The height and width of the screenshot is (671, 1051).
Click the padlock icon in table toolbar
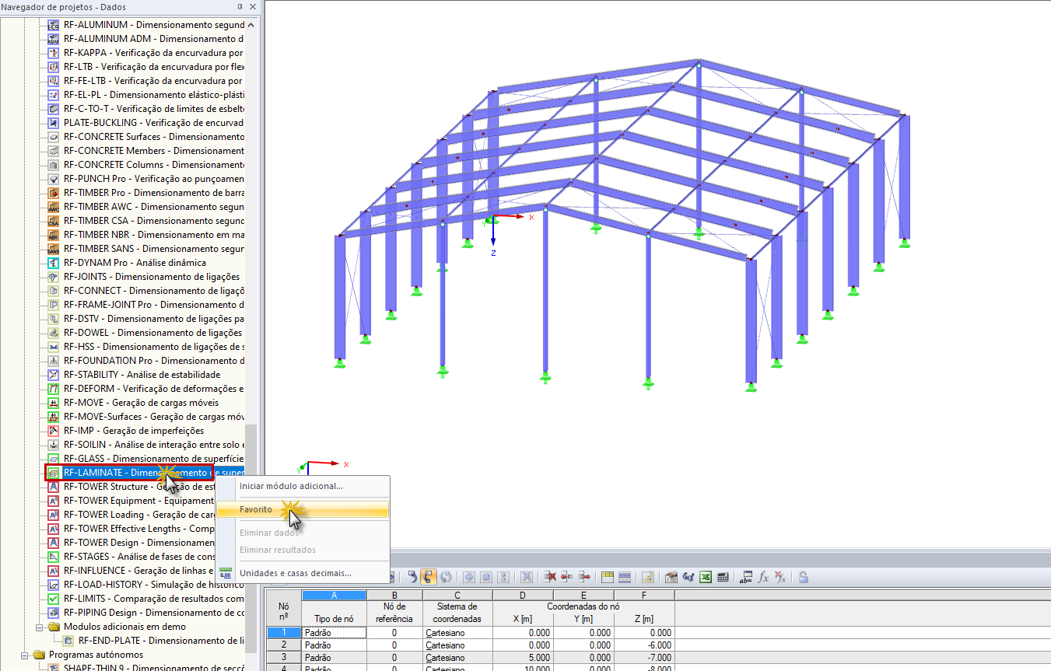[803, 577]
